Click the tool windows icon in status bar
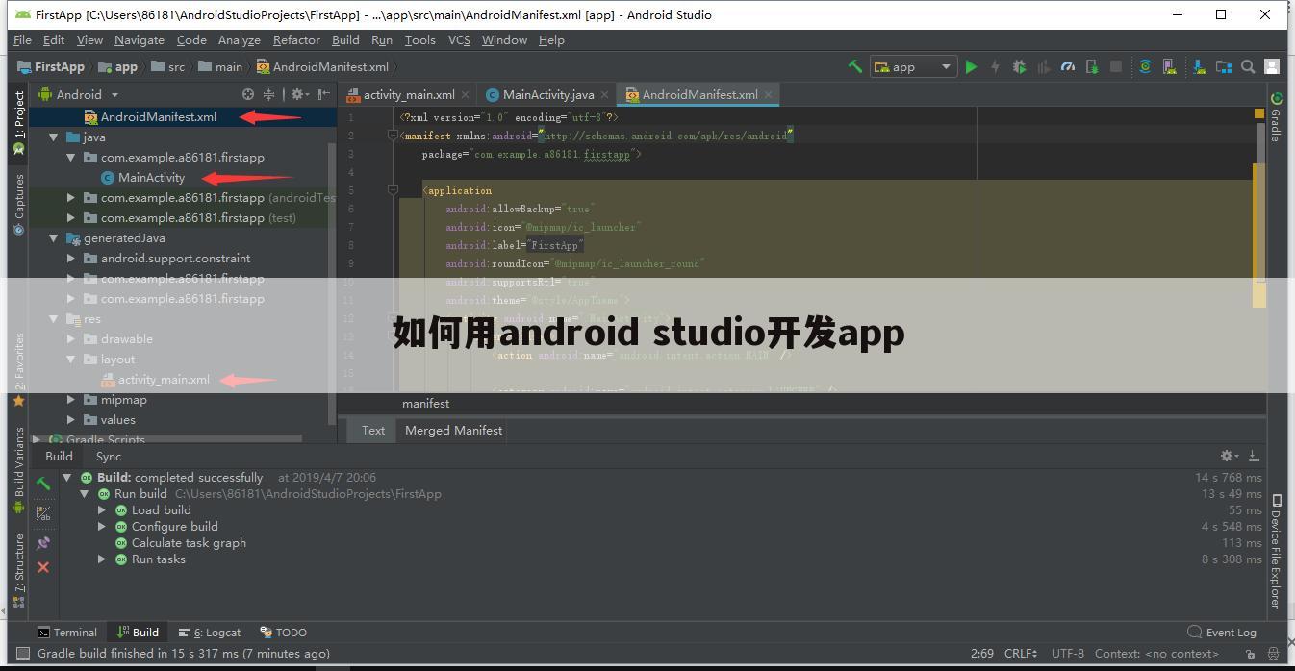Viewport: 1295px width, 671px height. [x=23, y=654]
